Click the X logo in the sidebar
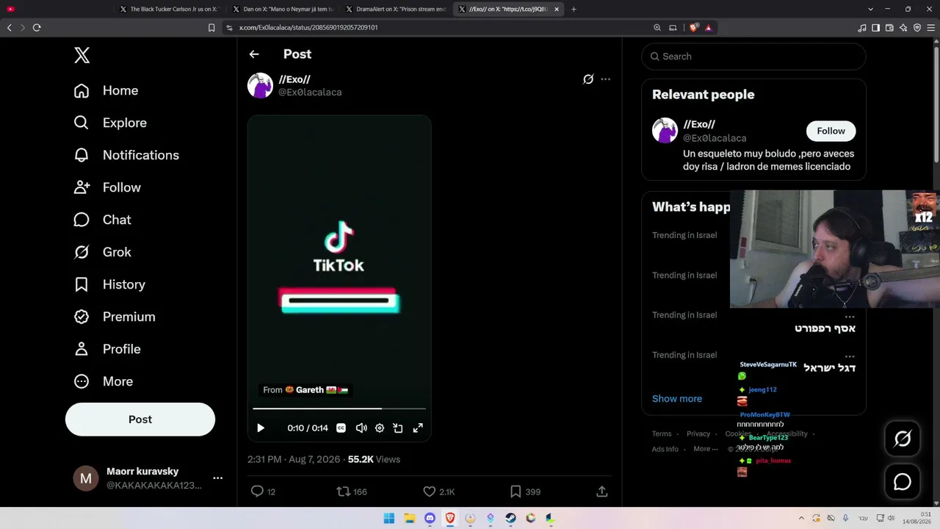The width and height of the screenshot is (940, 529). click(82, 55)
